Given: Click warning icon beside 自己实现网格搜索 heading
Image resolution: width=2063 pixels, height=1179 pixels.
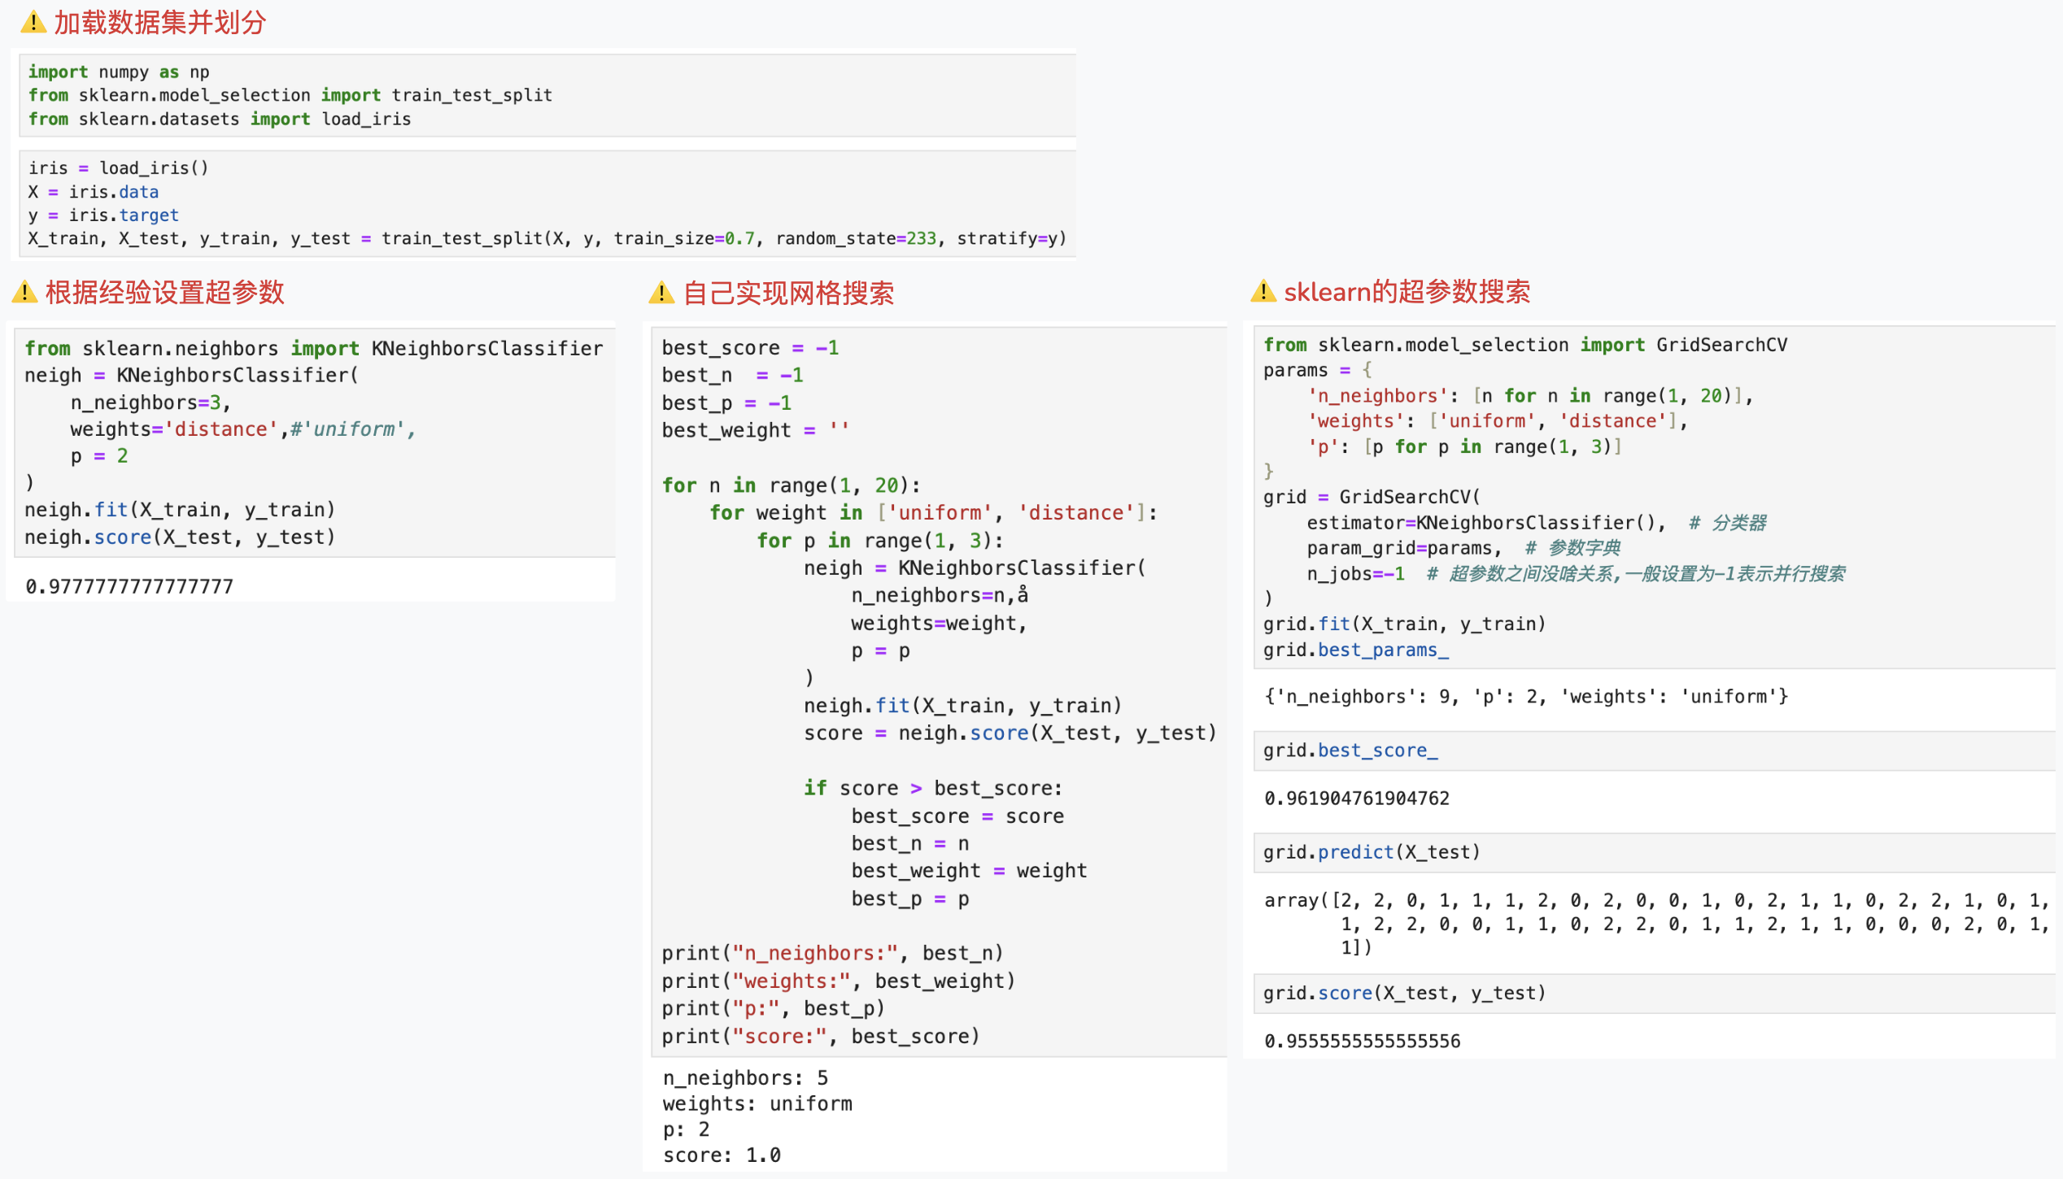Looking at the screenshot, I should [661, 293].
